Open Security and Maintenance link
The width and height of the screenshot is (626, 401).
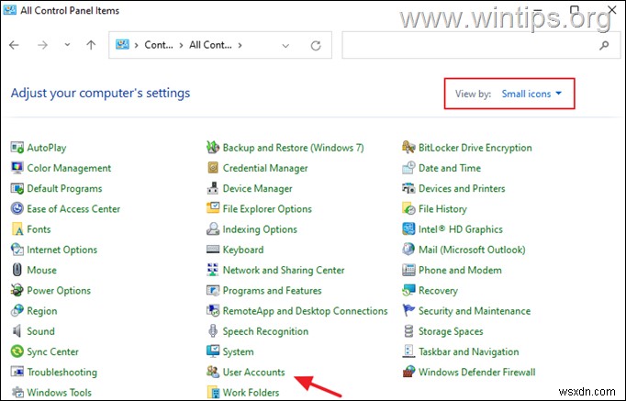click(475, 311)
